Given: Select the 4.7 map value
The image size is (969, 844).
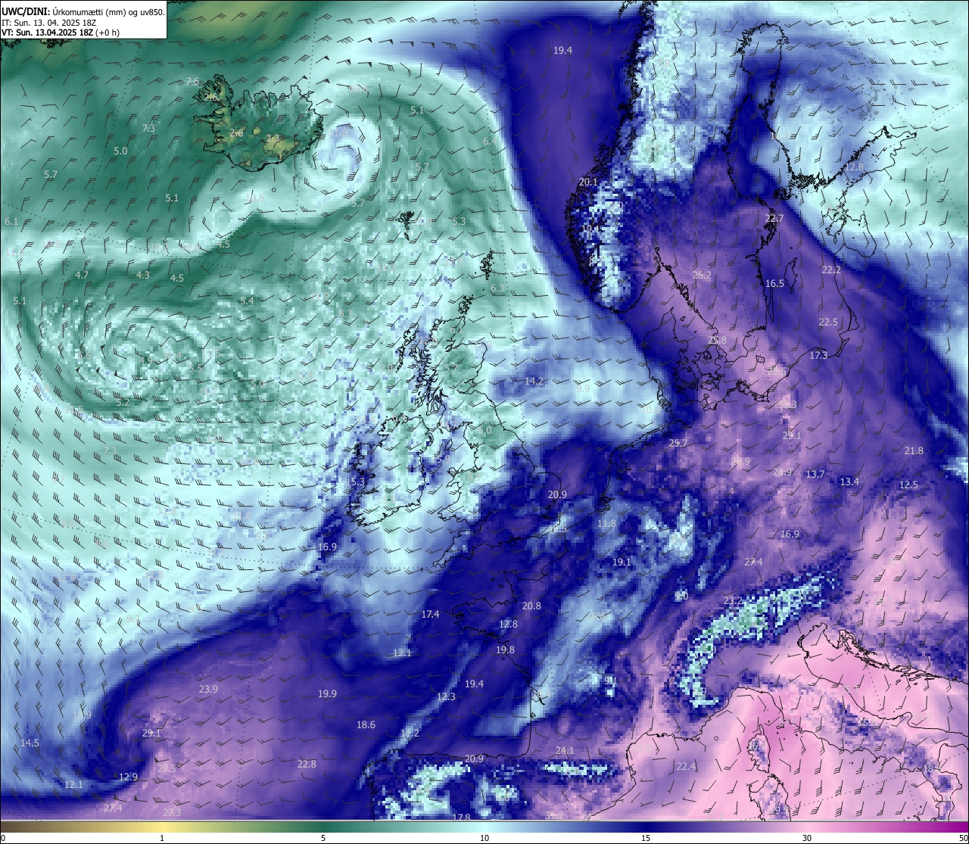Looking at the screenshot, I should (x=82, y=276).
